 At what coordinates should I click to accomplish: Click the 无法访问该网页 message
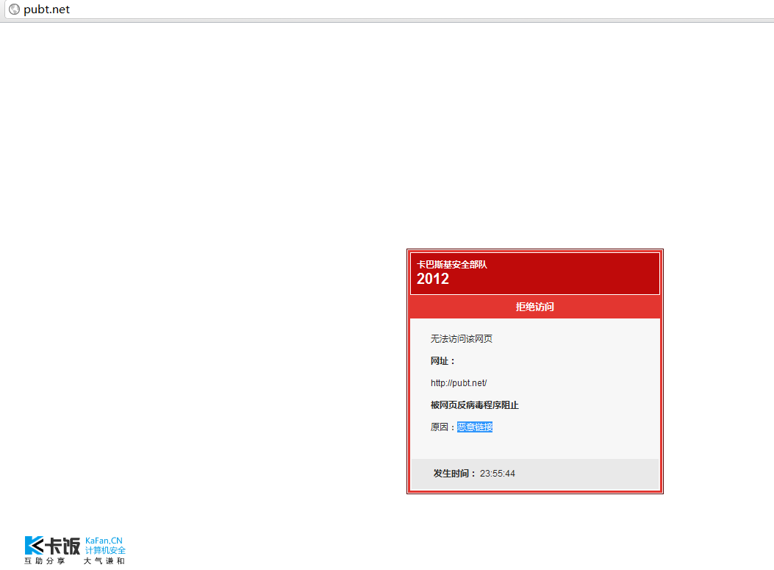[x=461, y=339]
